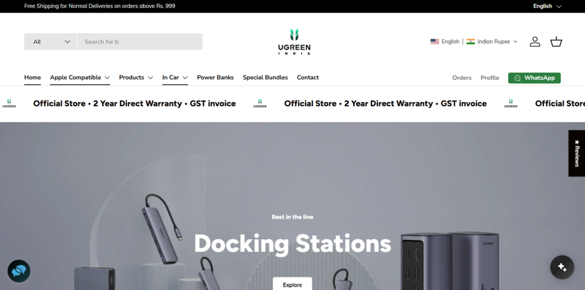This screenshot has width=585, height=290.
Task: Click the free shipping announcement text
Action: [99, 6]
